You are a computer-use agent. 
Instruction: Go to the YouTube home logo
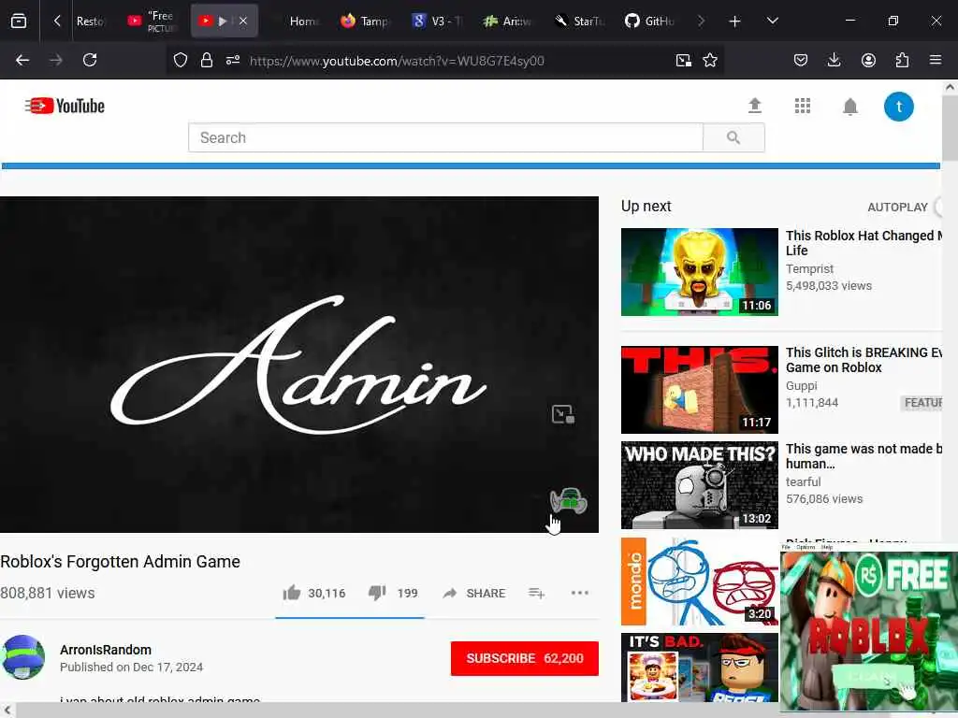click(65, 107)
